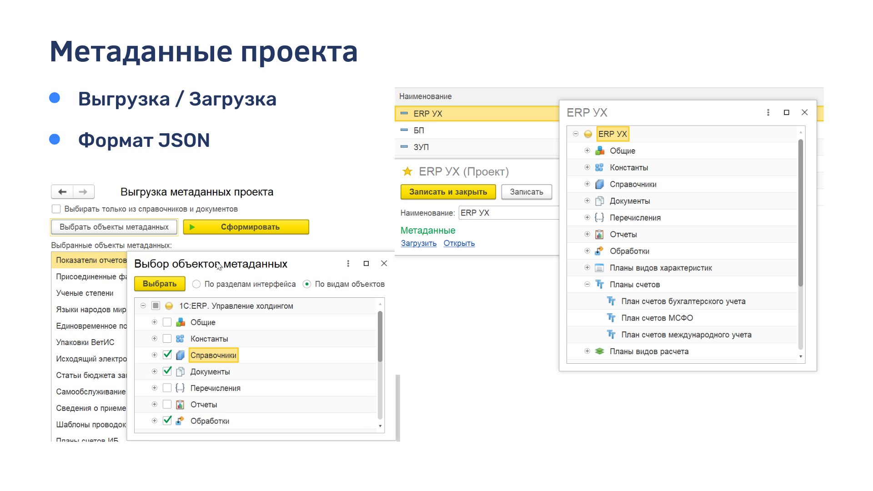Select 'По разделам интерфейса' radio button

tap(196, 284)
